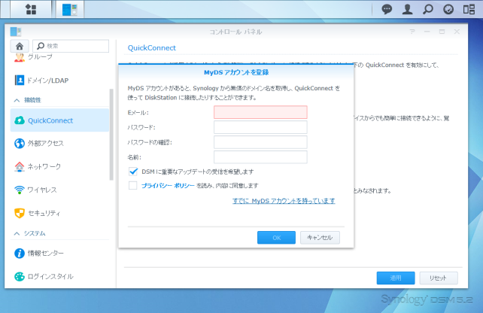This screenshot has width=483, height=313.
Task: Click the ログインスタイル palette icon
Action: click(20, 277)
